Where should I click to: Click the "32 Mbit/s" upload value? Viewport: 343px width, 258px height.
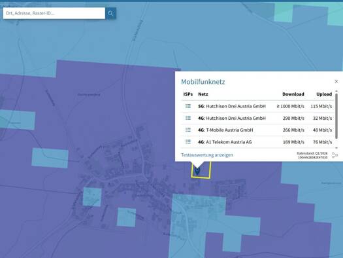323,118
